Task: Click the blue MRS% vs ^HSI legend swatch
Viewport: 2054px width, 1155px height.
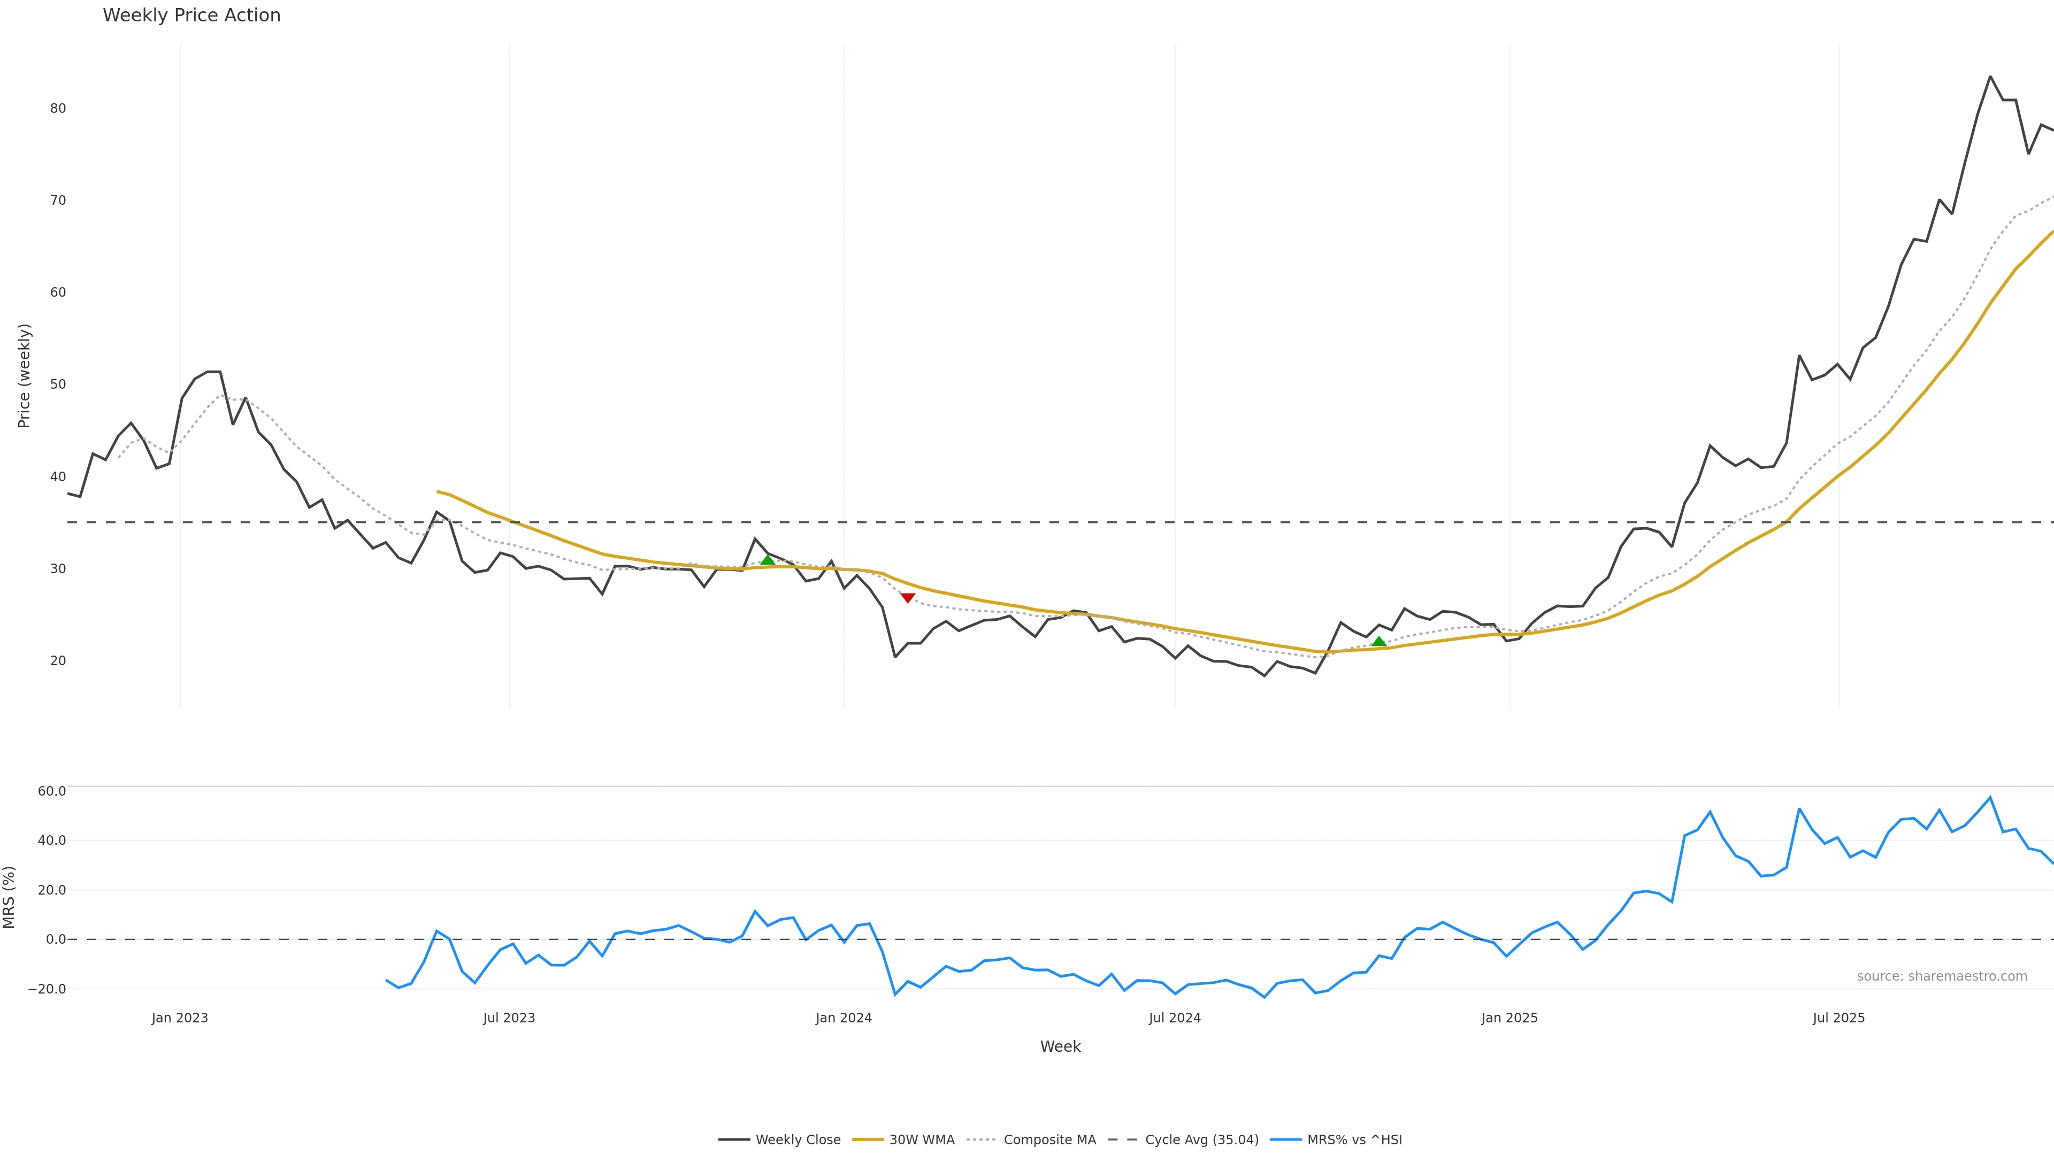Action: click(1285, 1140)
